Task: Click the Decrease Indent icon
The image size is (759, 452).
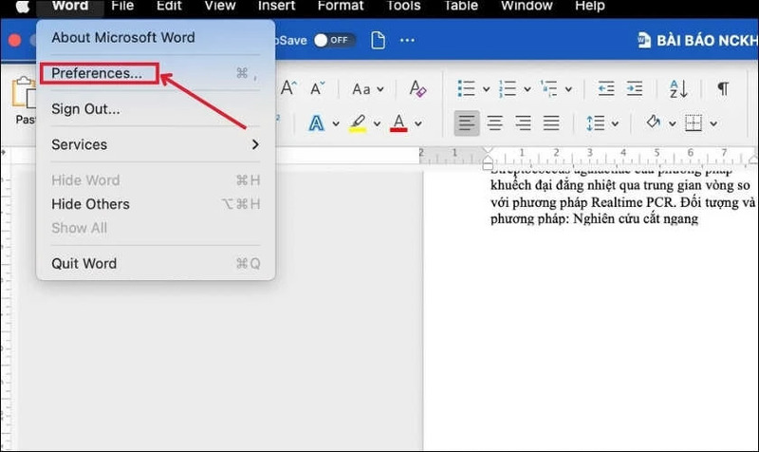Action: click(606, 88)
